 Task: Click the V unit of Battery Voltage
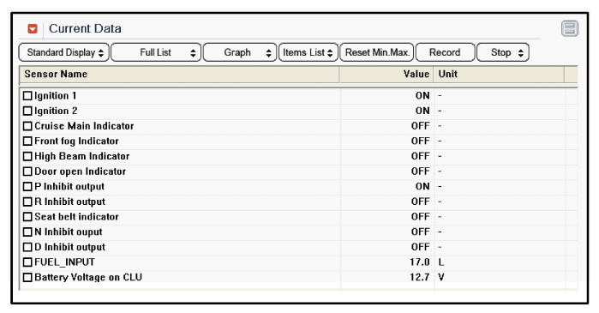(x=441, y=278)
